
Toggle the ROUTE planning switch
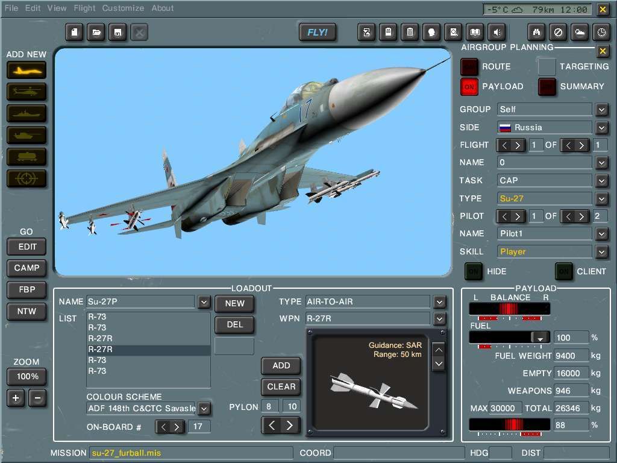469,66
